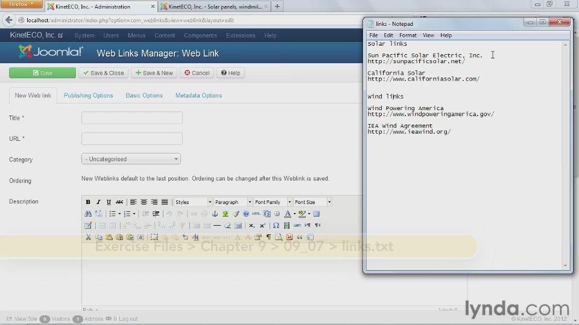
Task: Apply strikethrough formatting in the editor
Action: (119, 202)
